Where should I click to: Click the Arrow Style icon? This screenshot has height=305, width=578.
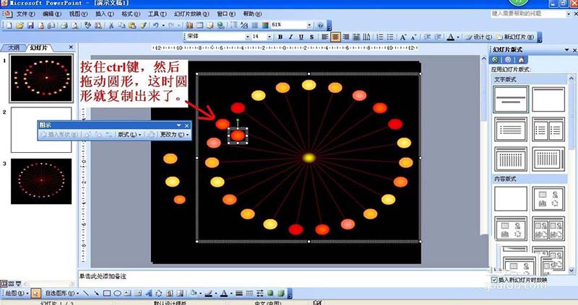[260, 293]
